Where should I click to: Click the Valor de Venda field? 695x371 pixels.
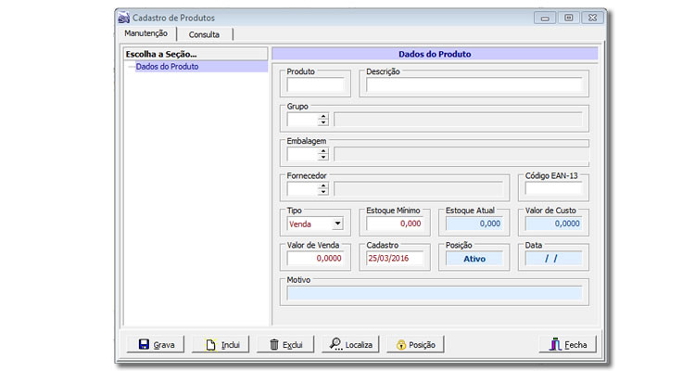point(315,258)
